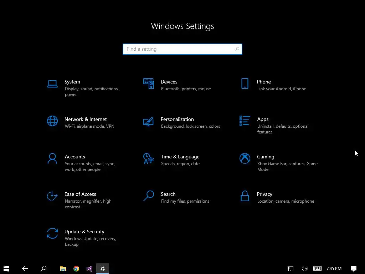Click the Accounts heading
Viewport: 365px width, 274px height.
[75, 157]
